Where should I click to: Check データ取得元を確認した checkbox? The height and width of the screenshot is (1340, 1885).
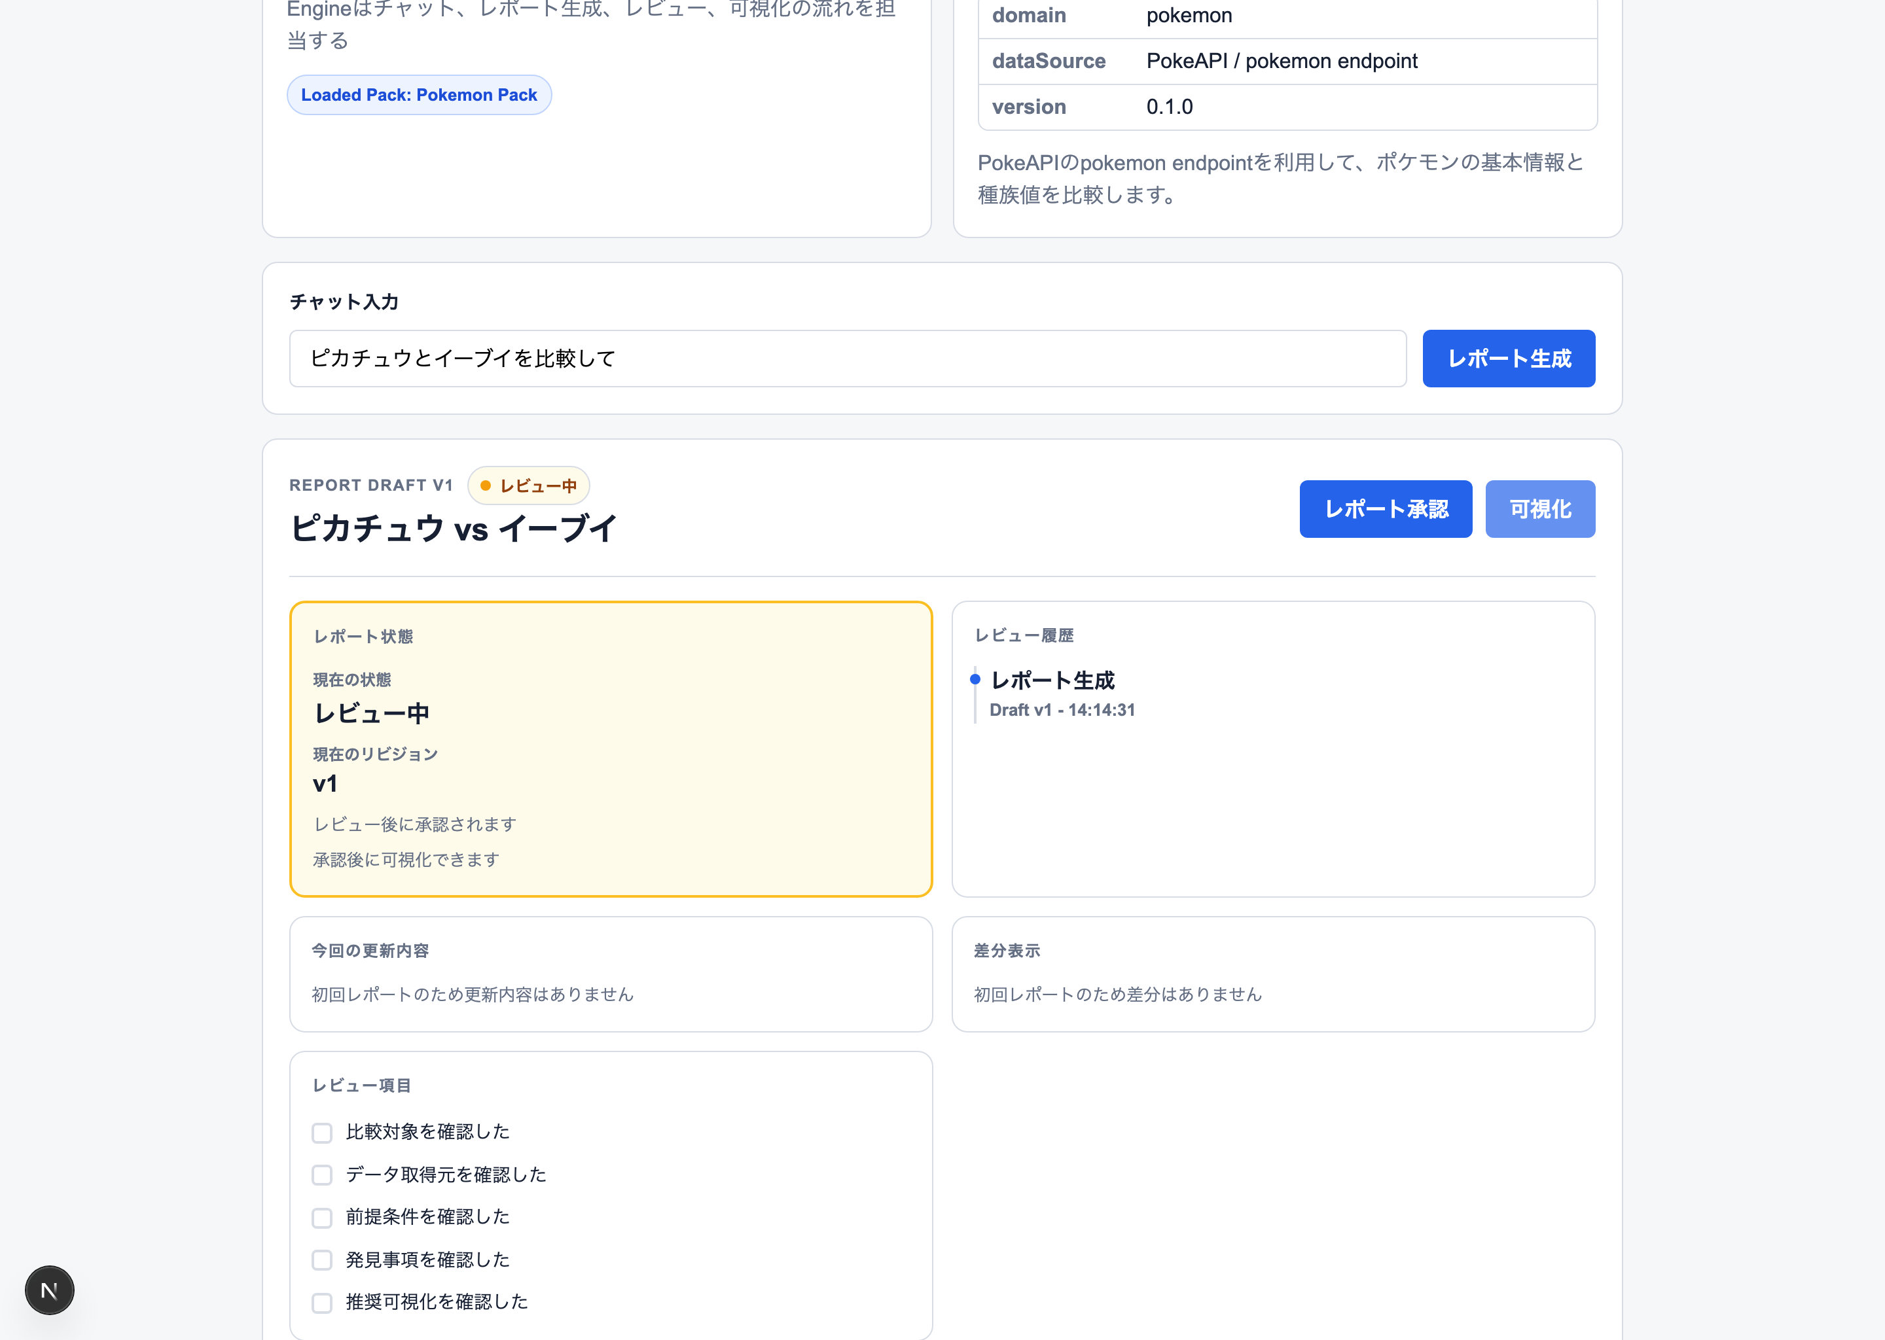322,1175
